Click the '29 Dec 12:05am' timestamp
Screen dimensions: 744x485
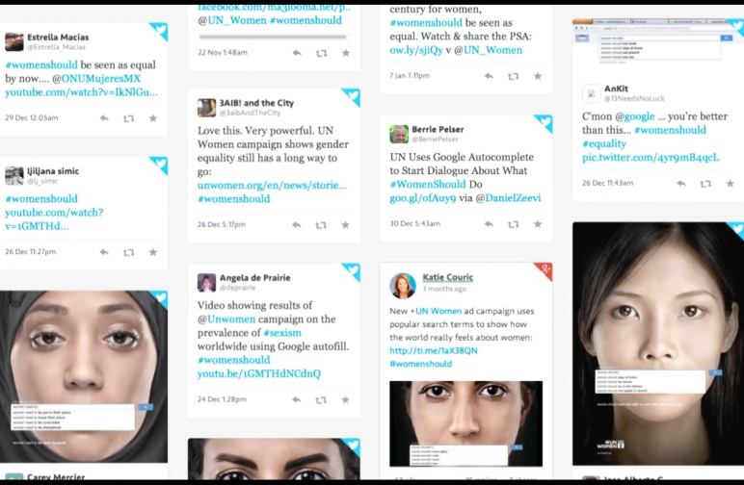(31, 117)
